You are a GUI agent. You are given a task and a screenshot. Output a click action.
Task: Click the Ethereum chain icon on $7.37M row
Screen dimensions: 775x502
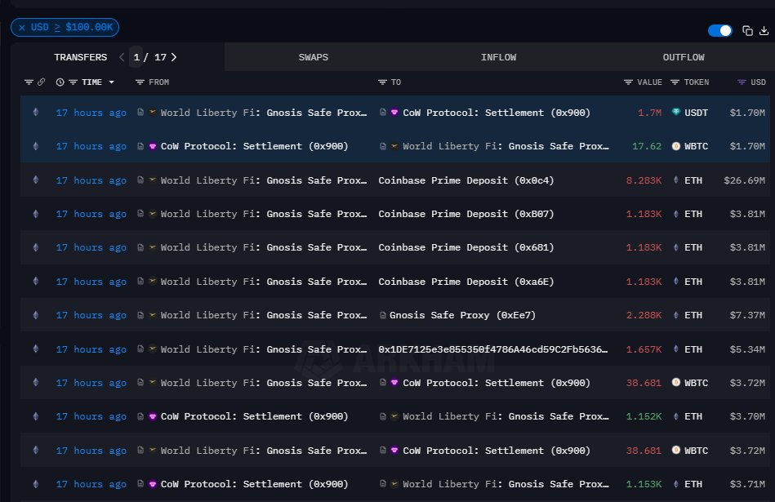click(x=36, y=315)
